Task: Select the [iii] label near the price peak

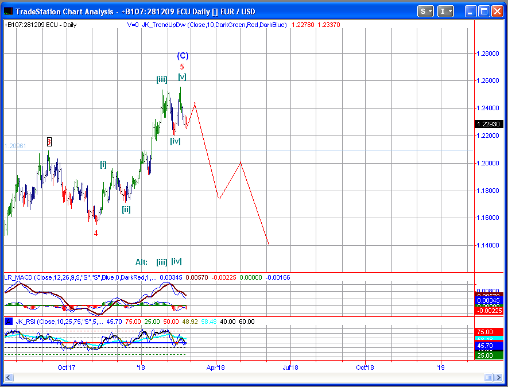Action: tap(162, 79)
